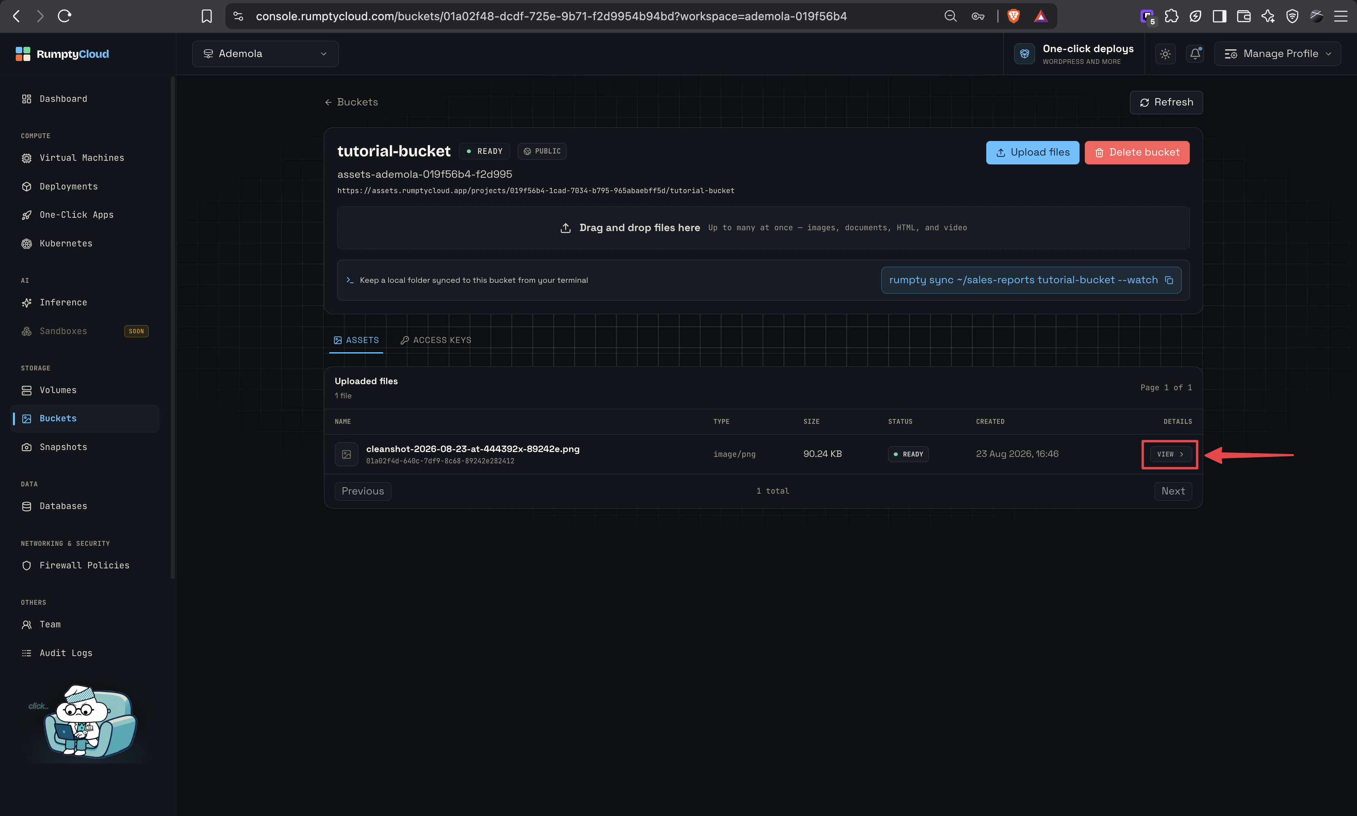Toggle the light/dark theme sun icon
Screen dimensions: 1357x816
[x=1165, y=54]
